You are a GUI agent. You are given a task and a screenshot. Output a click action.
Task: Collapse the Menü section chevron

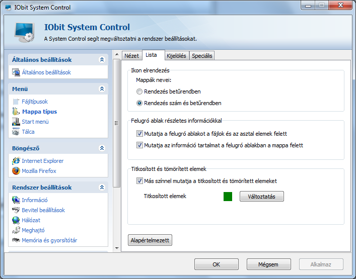coord(102,88)
